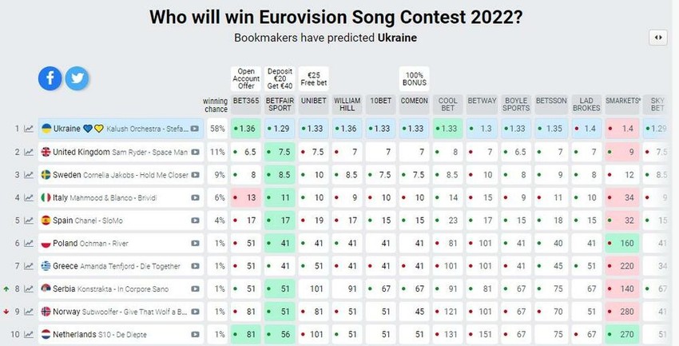Click the video icon in Greece's row
The height and width of the screenshot is (346, 679).
195,266
